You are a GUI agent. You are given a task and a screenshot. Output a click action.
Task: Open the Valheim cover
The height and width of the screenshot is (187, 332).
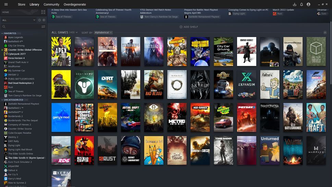tap(293, 150)
